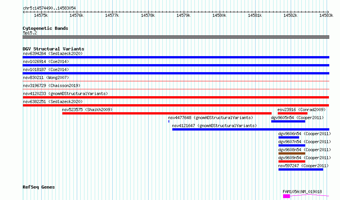Click the red bar under esv23916
The width and height of the screenshot is (340, 200).
[293, 113]
